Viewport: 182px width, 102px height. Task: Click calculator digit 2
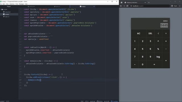[x=142, y=41]
